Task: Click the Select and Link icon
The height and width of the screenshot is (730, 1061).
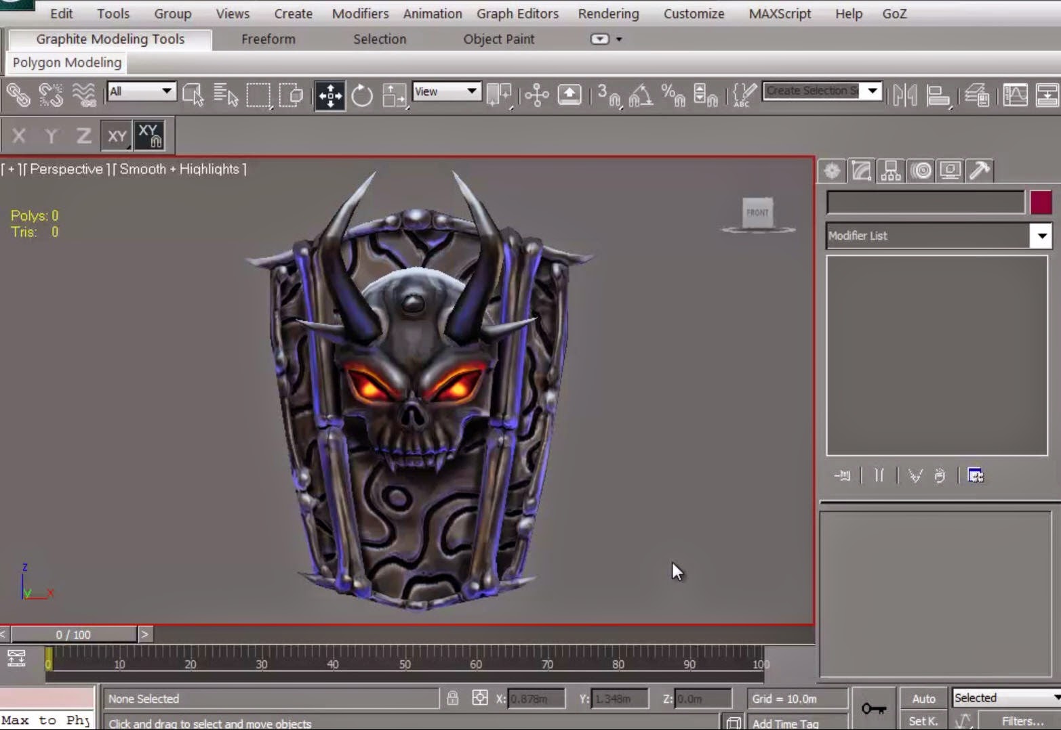Action: tap(18, 95)
